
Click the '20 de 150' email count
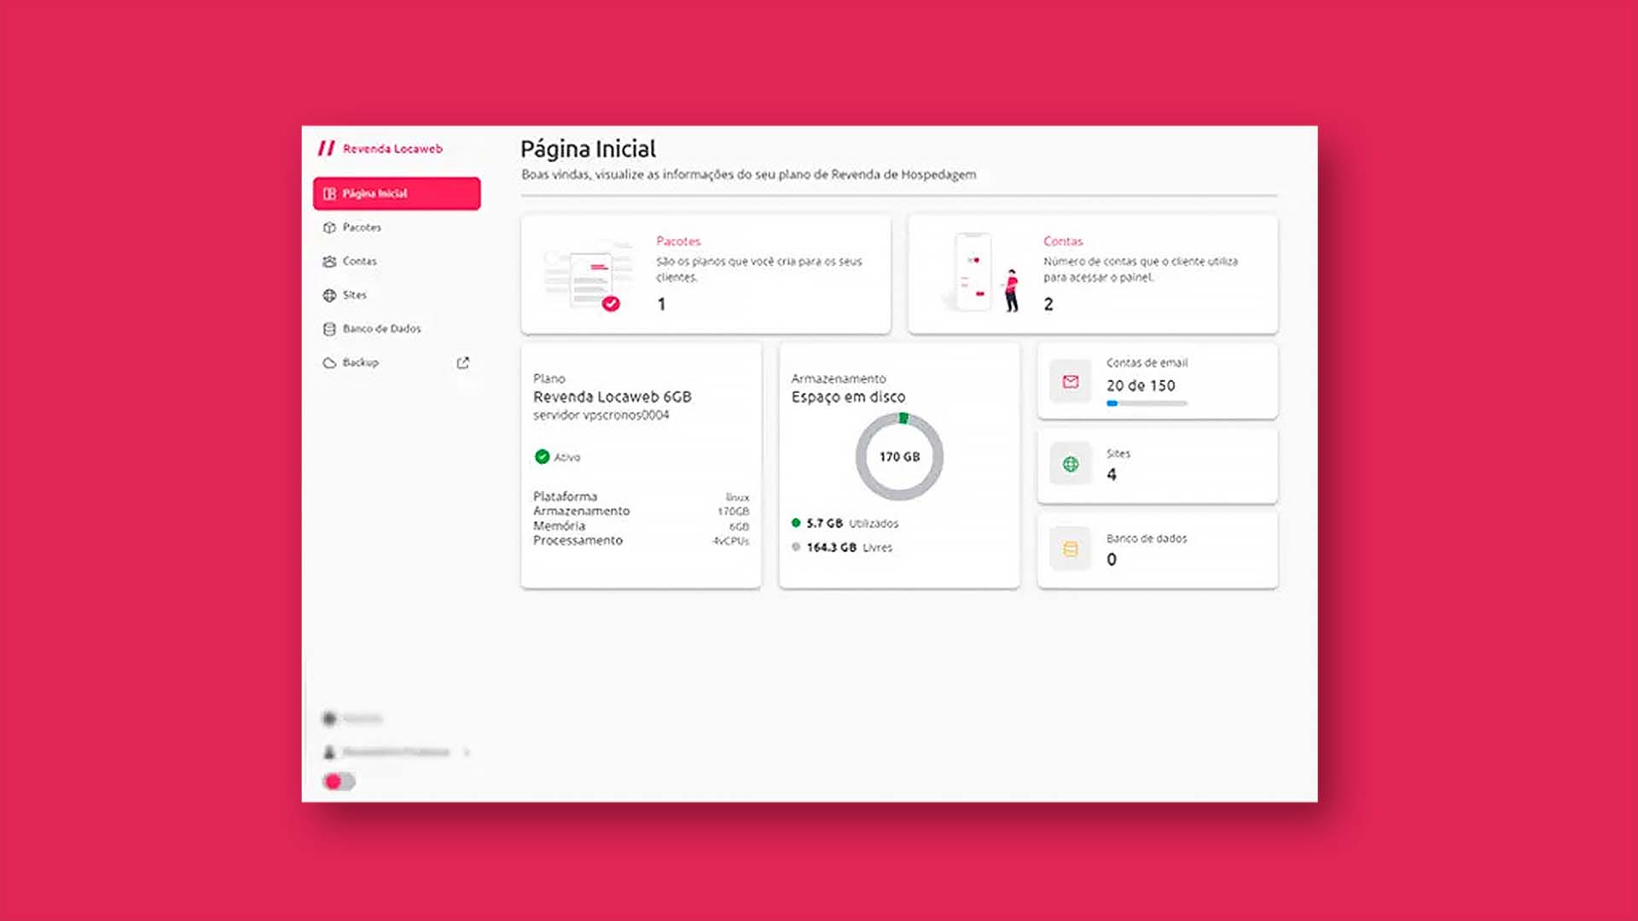pos(1141,385)
